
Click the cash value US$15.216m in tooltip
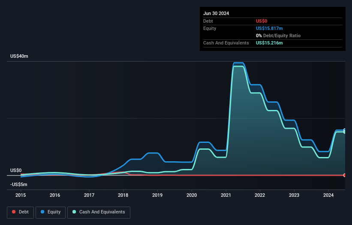[269, 43]
